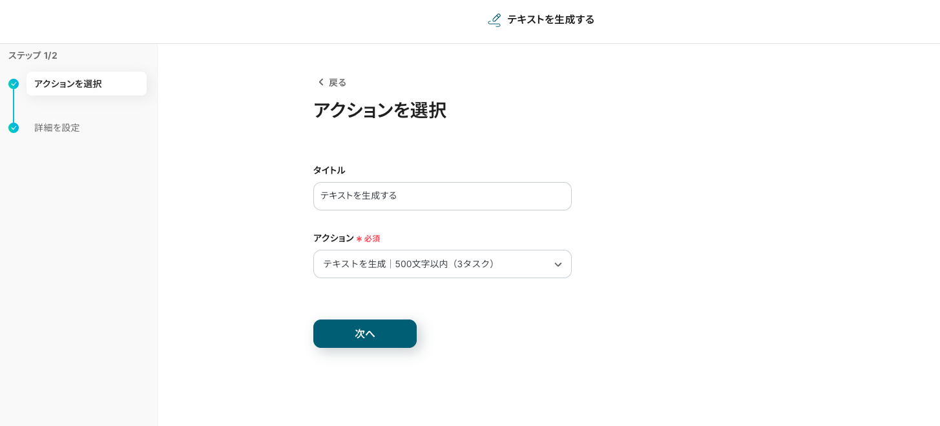Click the red 必須 required tag

pos(372,239)
